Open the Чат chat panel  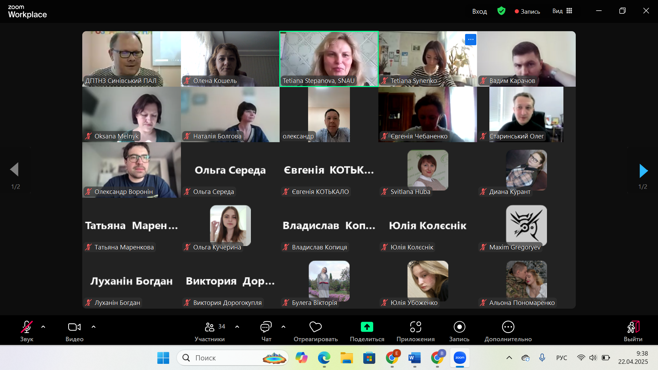pos(266,331)
